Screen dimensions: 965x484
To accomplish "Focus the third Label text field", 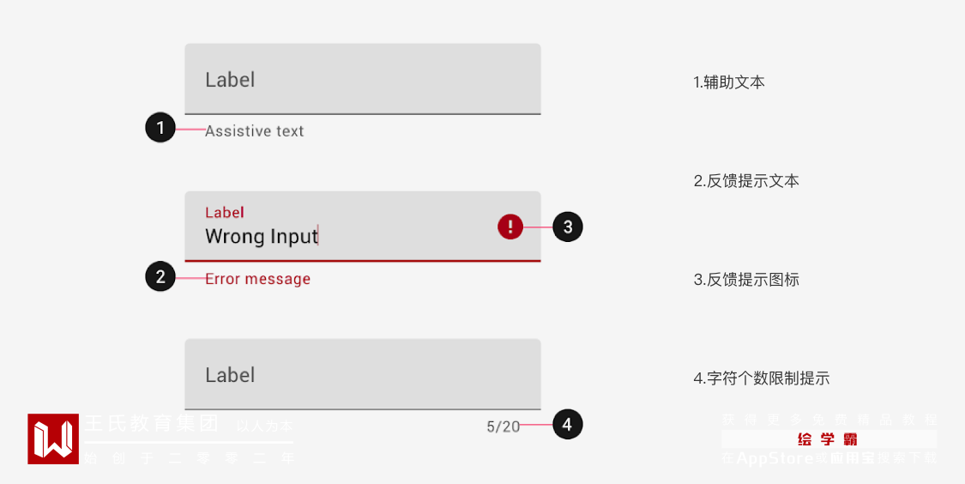I will click(362, 374).
